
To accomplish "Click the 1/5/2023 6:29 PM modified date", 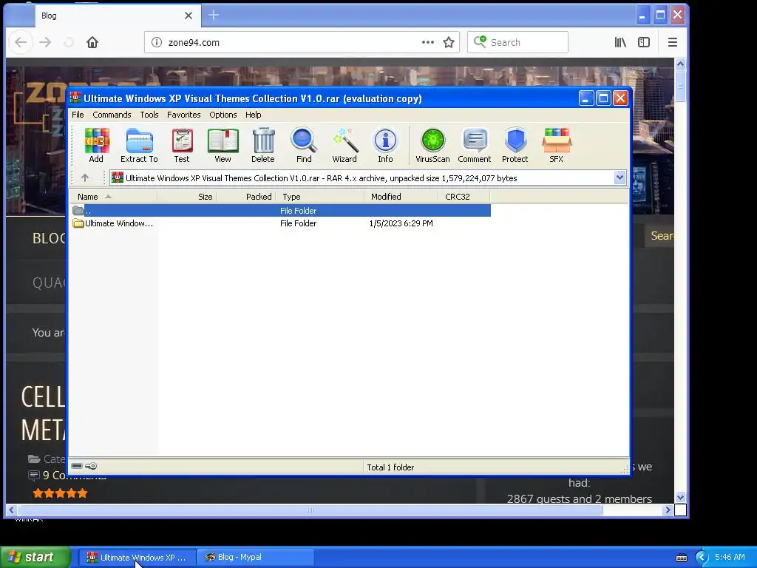I will 401,223.
